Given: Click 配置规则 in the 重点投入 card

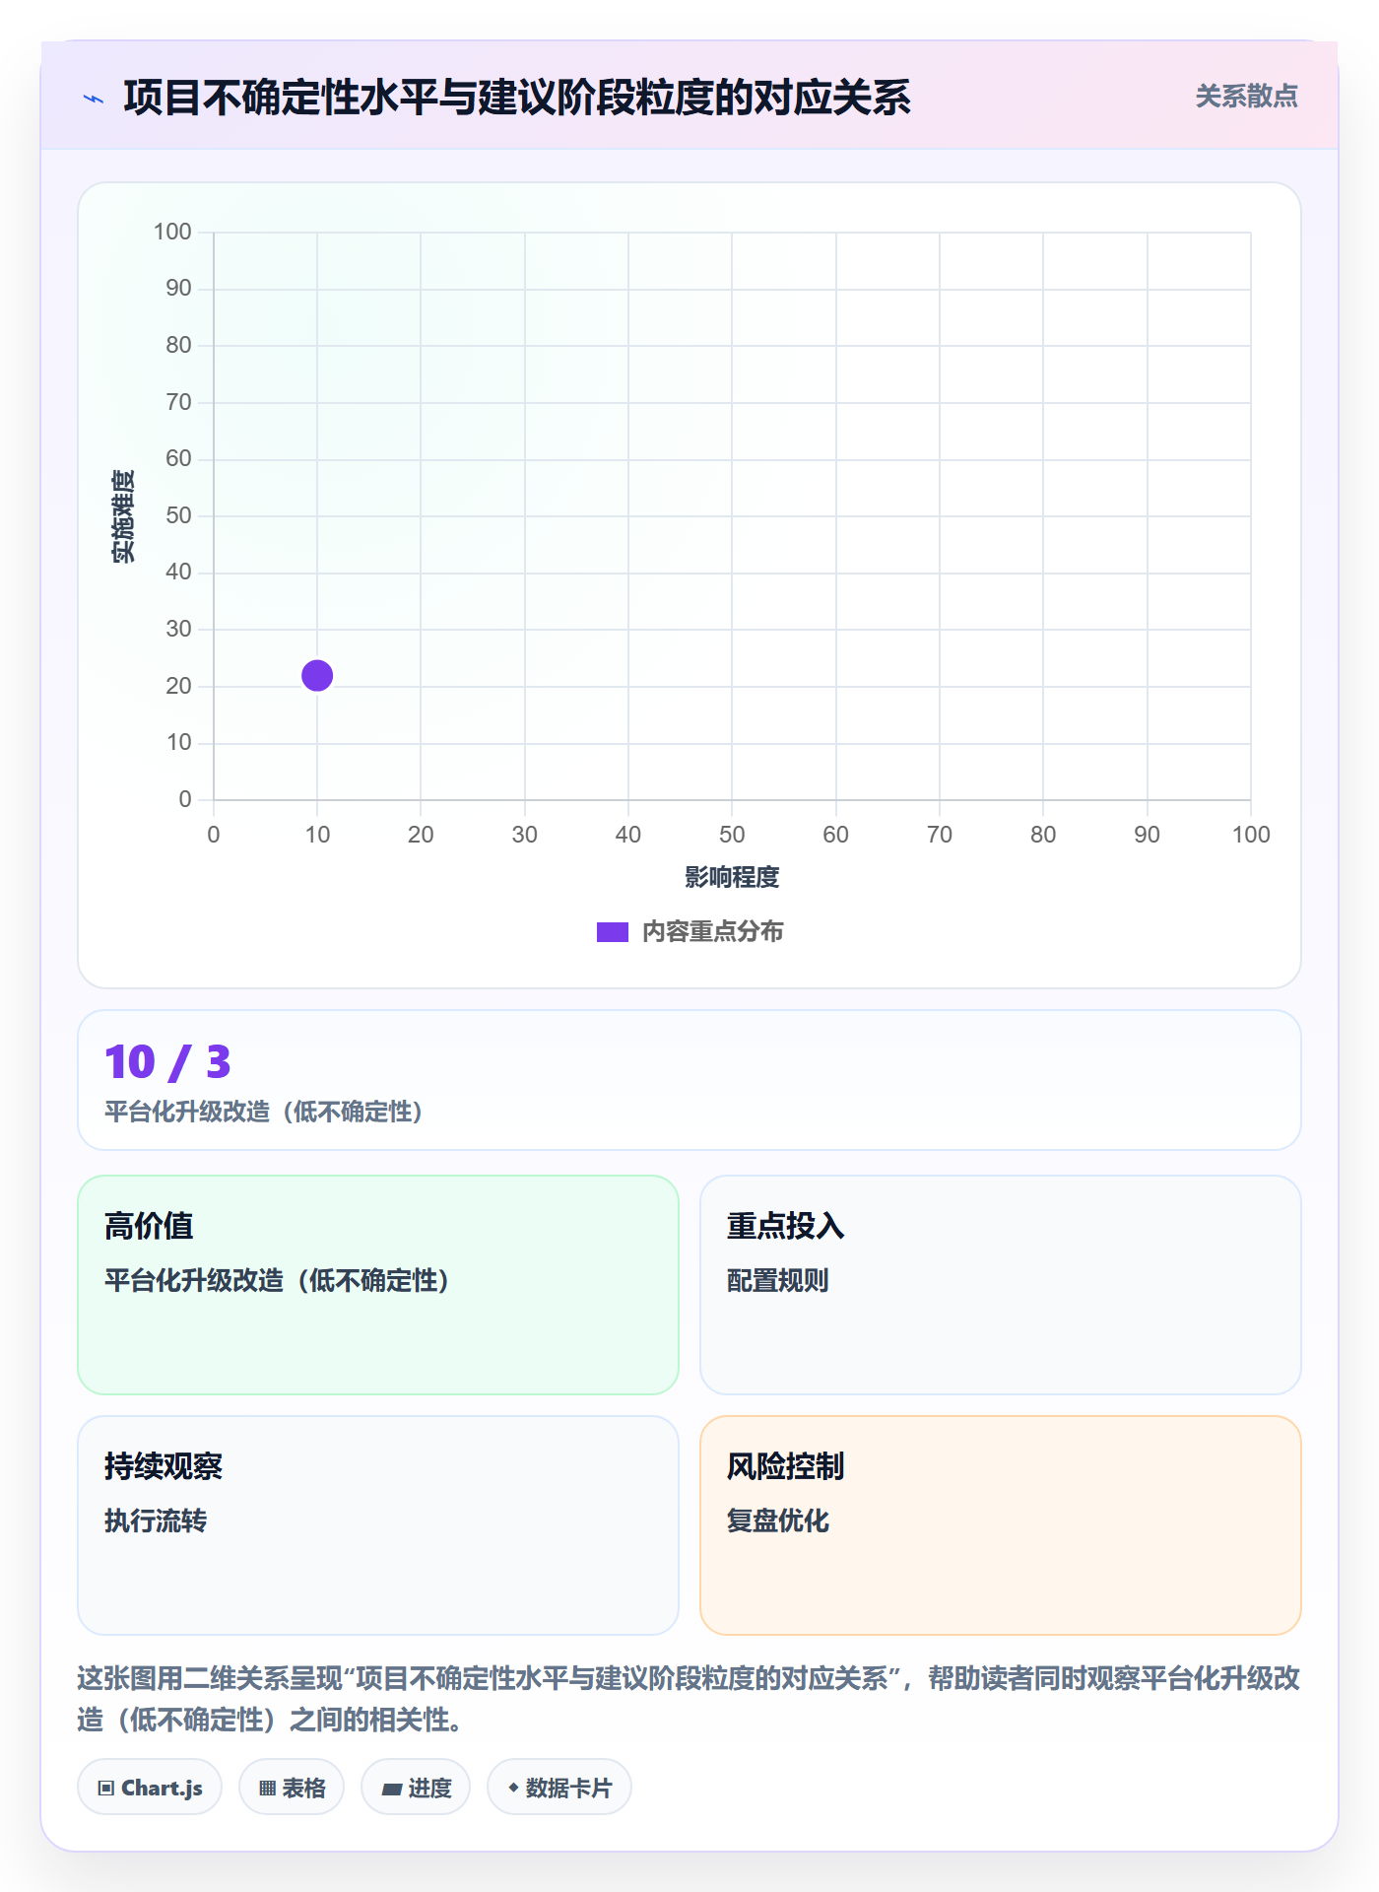Looking at the screenshot, I should [777, 1280].
